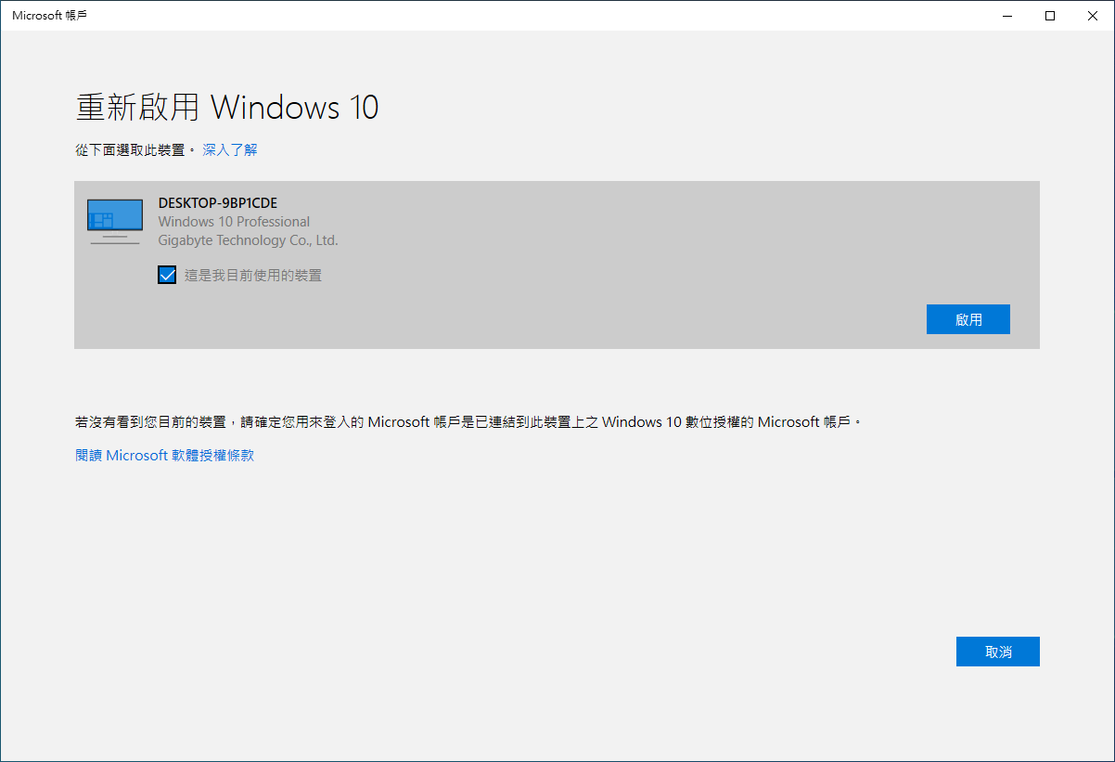This screenshot has width=1115, height=762.
Task: Open 閱讀 Microsoft 軟體授權條款 link
Action: (164, 455)
